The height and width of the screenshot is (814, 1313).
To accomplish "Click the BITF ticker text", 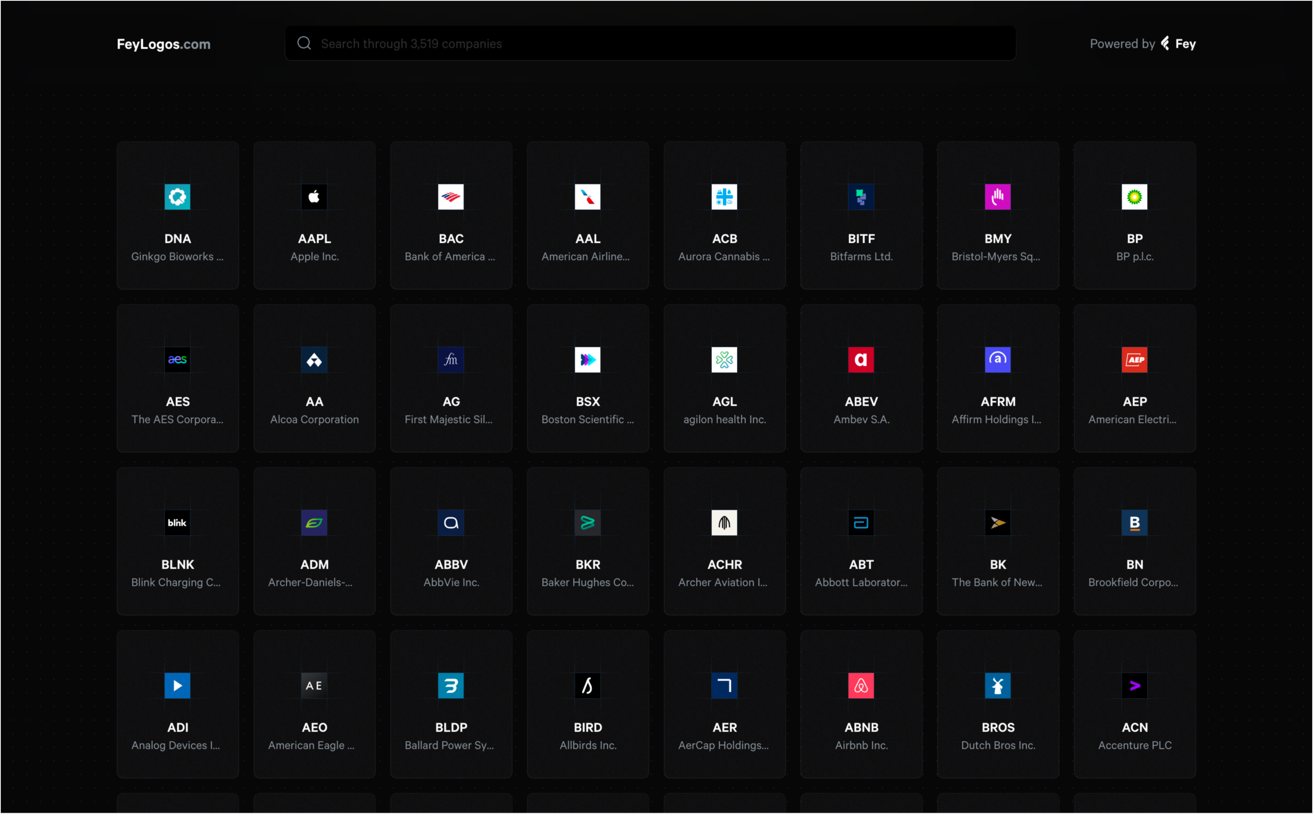I will pyautogui.click(x=862, y=239).
